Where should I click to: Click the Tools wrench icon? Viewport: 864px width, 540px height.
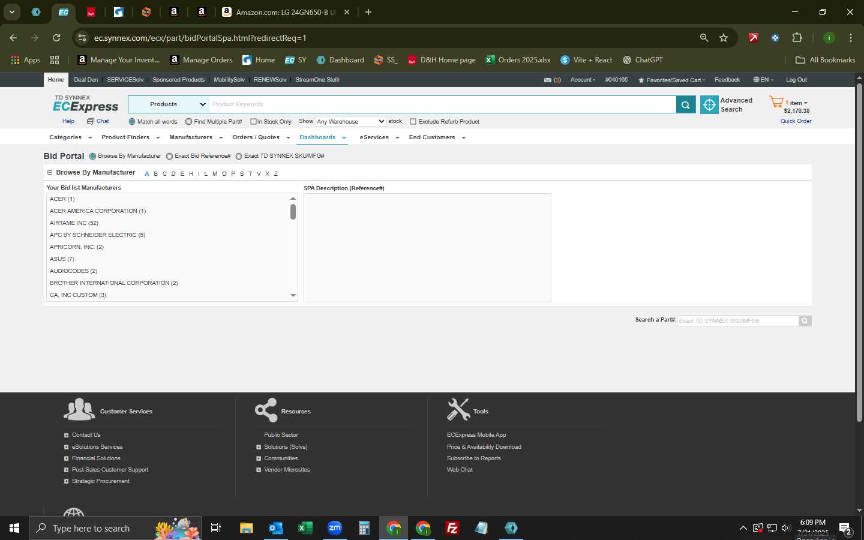coord(458,409)
